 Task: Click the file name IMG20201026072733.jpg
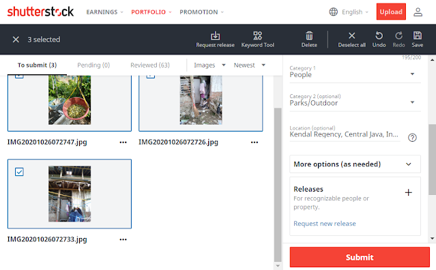click(x=47, y=239)
